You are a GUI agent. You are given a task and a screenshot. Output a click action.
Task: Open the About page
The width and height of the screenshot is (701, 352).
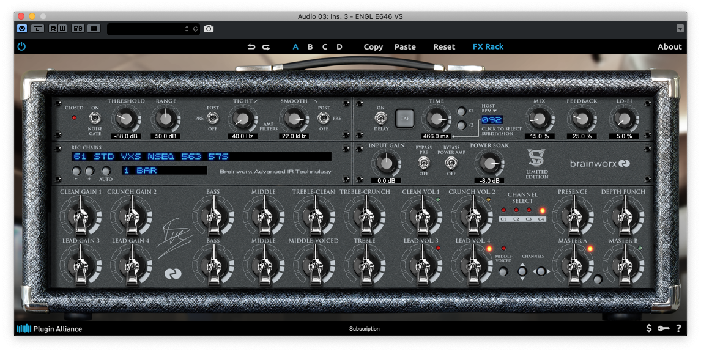[669, 46]
